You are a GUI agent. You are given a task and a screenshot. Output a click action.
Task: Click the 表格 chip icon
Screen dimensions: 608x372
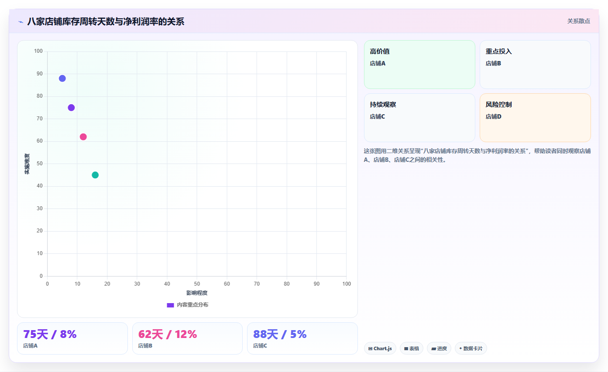click(406, 348)
